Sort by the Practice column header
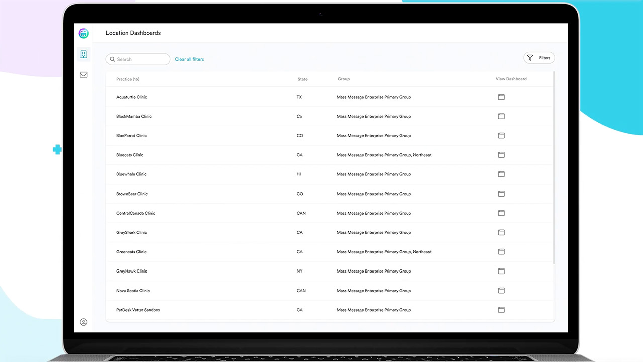Image resolution: width=643 pixels, height=362 pixels. pyautogui.click(x=128, y=79)
